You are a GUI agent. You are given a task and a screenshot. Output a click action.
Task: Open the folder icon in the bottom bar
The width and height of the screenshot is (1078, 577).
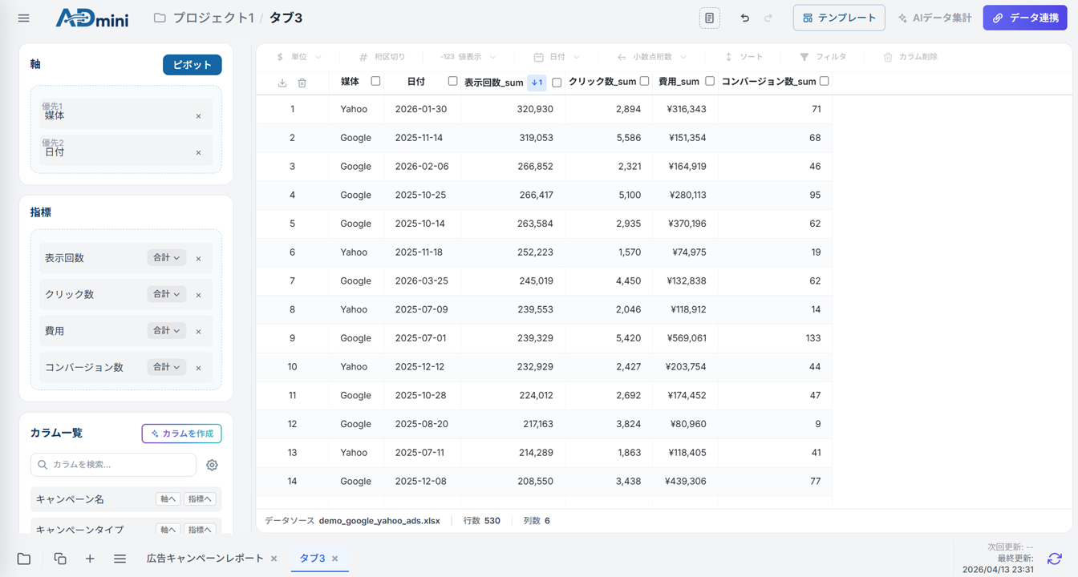(x=24, y=559)
